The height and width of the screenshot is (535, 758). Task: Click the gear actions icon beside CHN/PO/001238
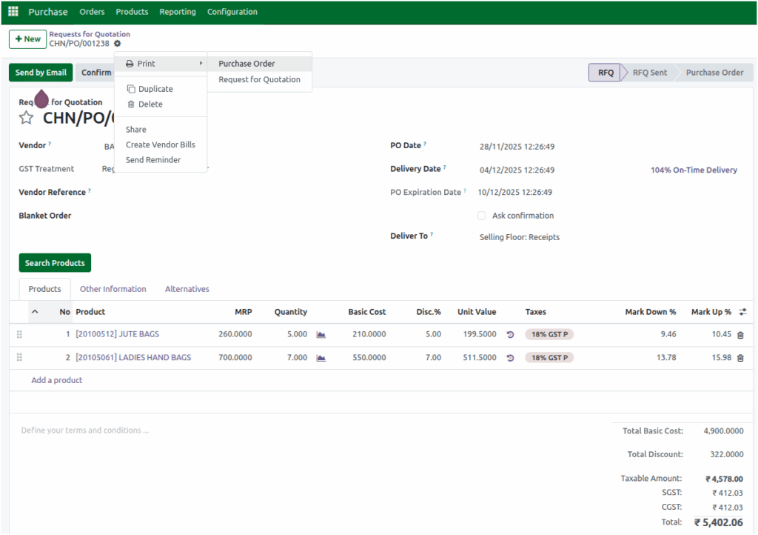click(x=116, y=44)
